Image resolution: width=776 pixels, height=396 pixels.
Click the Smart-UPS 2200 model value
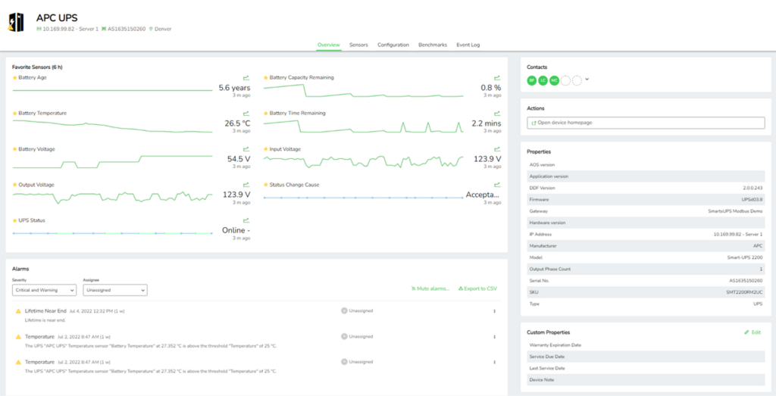pyautogui.click(x=744, y=257)
